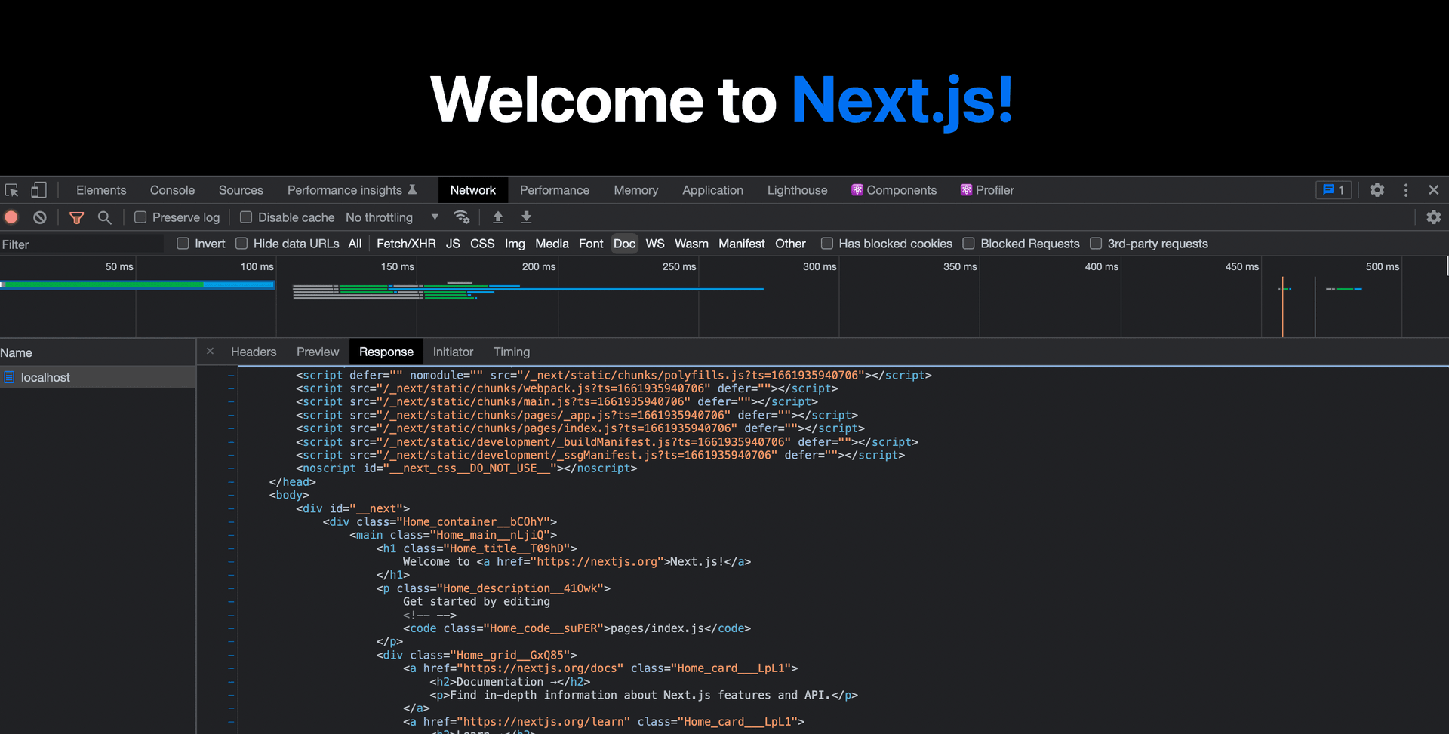Import a HAR file
Viewport: 1449px width, 734px height.
[x=498, y=217]
